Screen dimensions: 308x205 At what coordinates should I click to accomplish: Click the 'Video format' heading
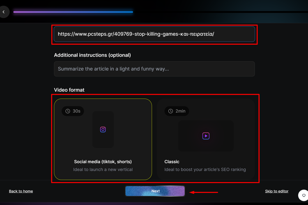[x=69, y=90]
